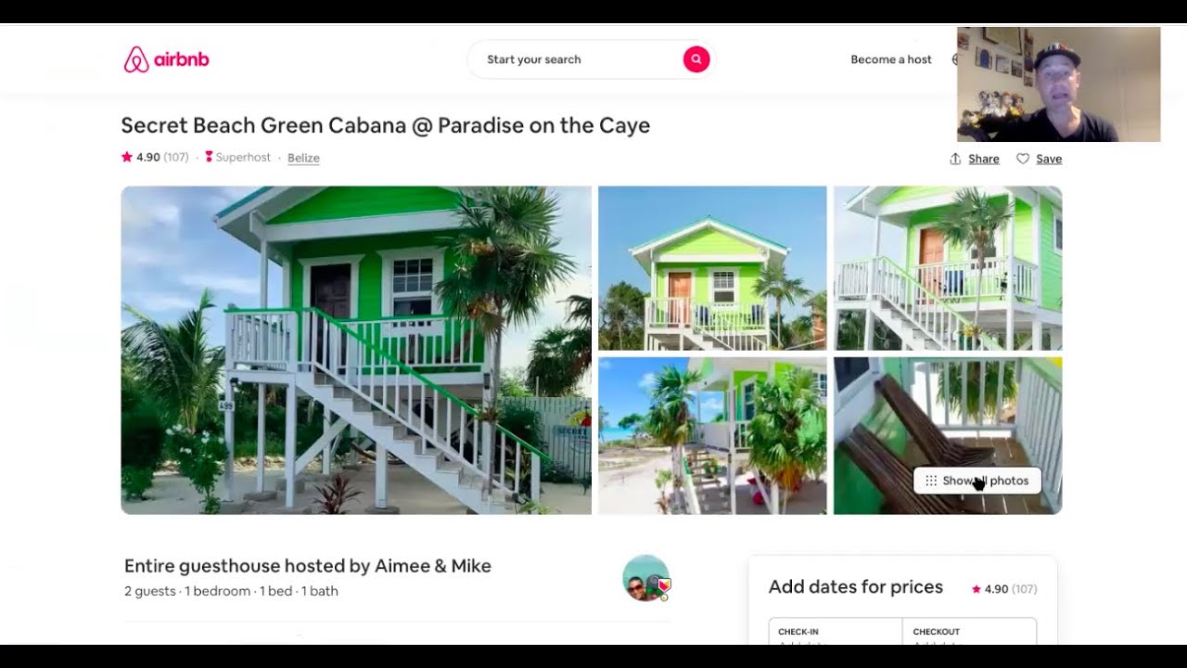
Task: Click the Entire guesthouse hosted by Aimee & Mike heading
Action: pos(308,566)
